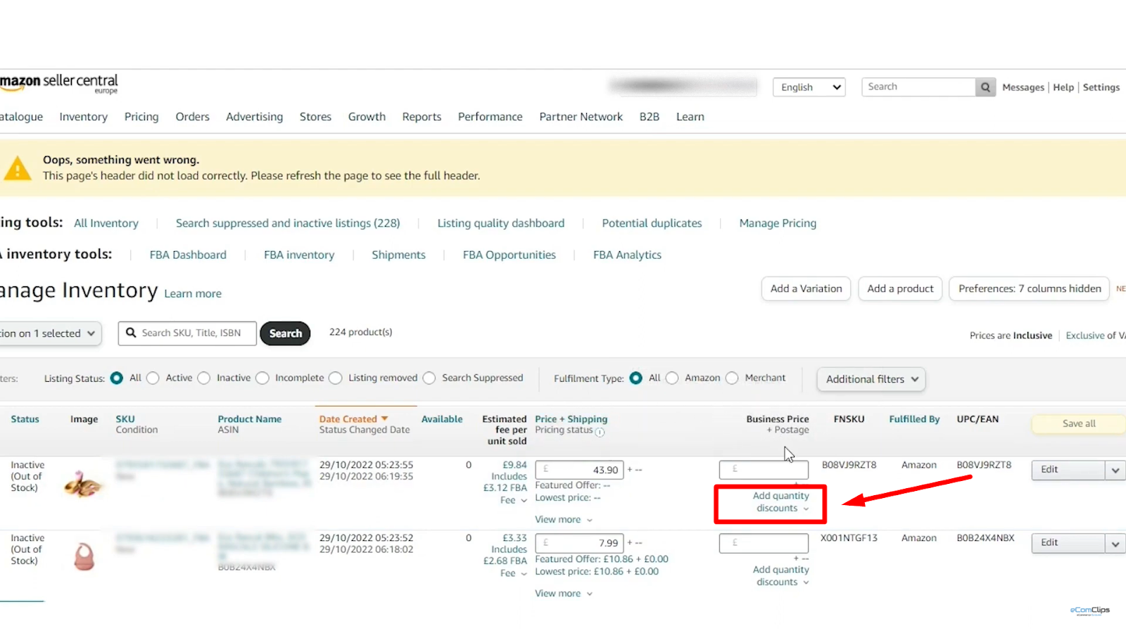Select the Active listing status radio button
Image resolution: width=1126 pixels, height=633 pixels.
coord(153,378)
